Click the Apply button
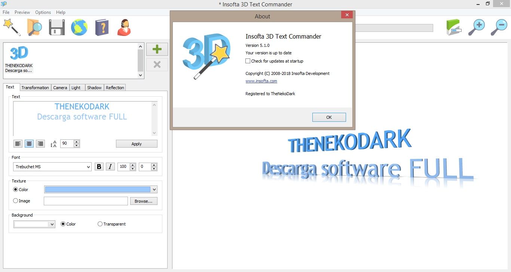 137,144
